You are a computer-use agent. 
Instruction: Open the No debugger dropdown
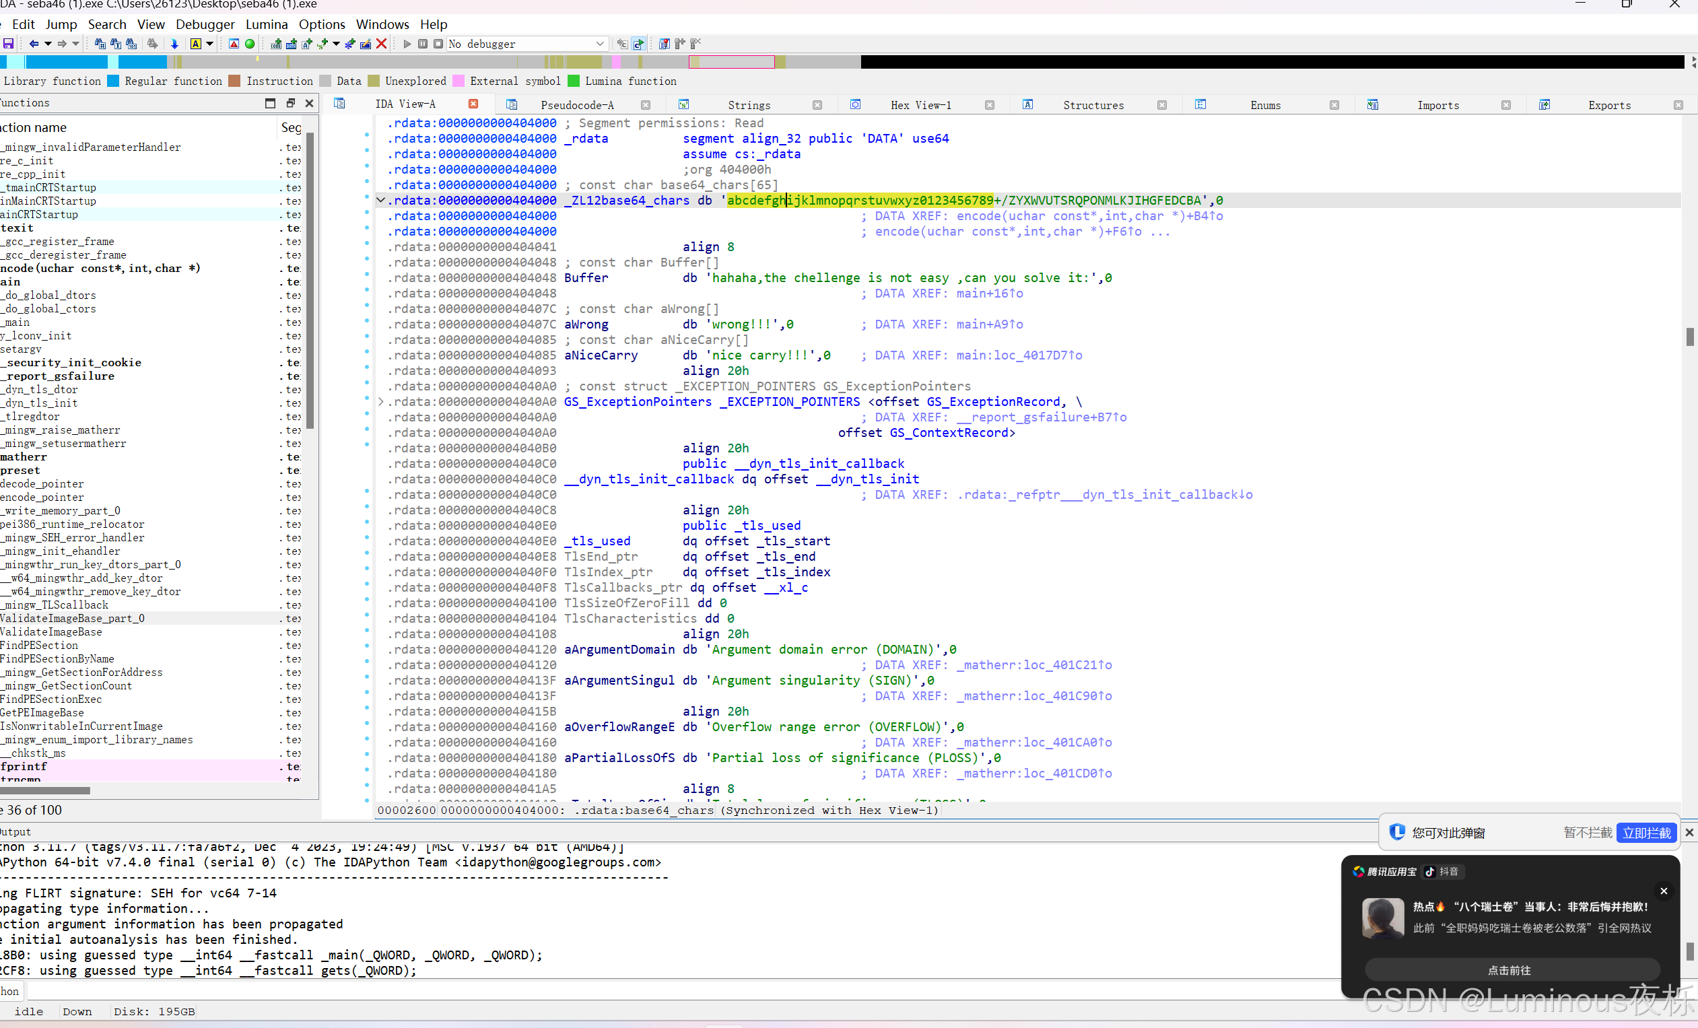pyautogui.click(x=599, y=43)
